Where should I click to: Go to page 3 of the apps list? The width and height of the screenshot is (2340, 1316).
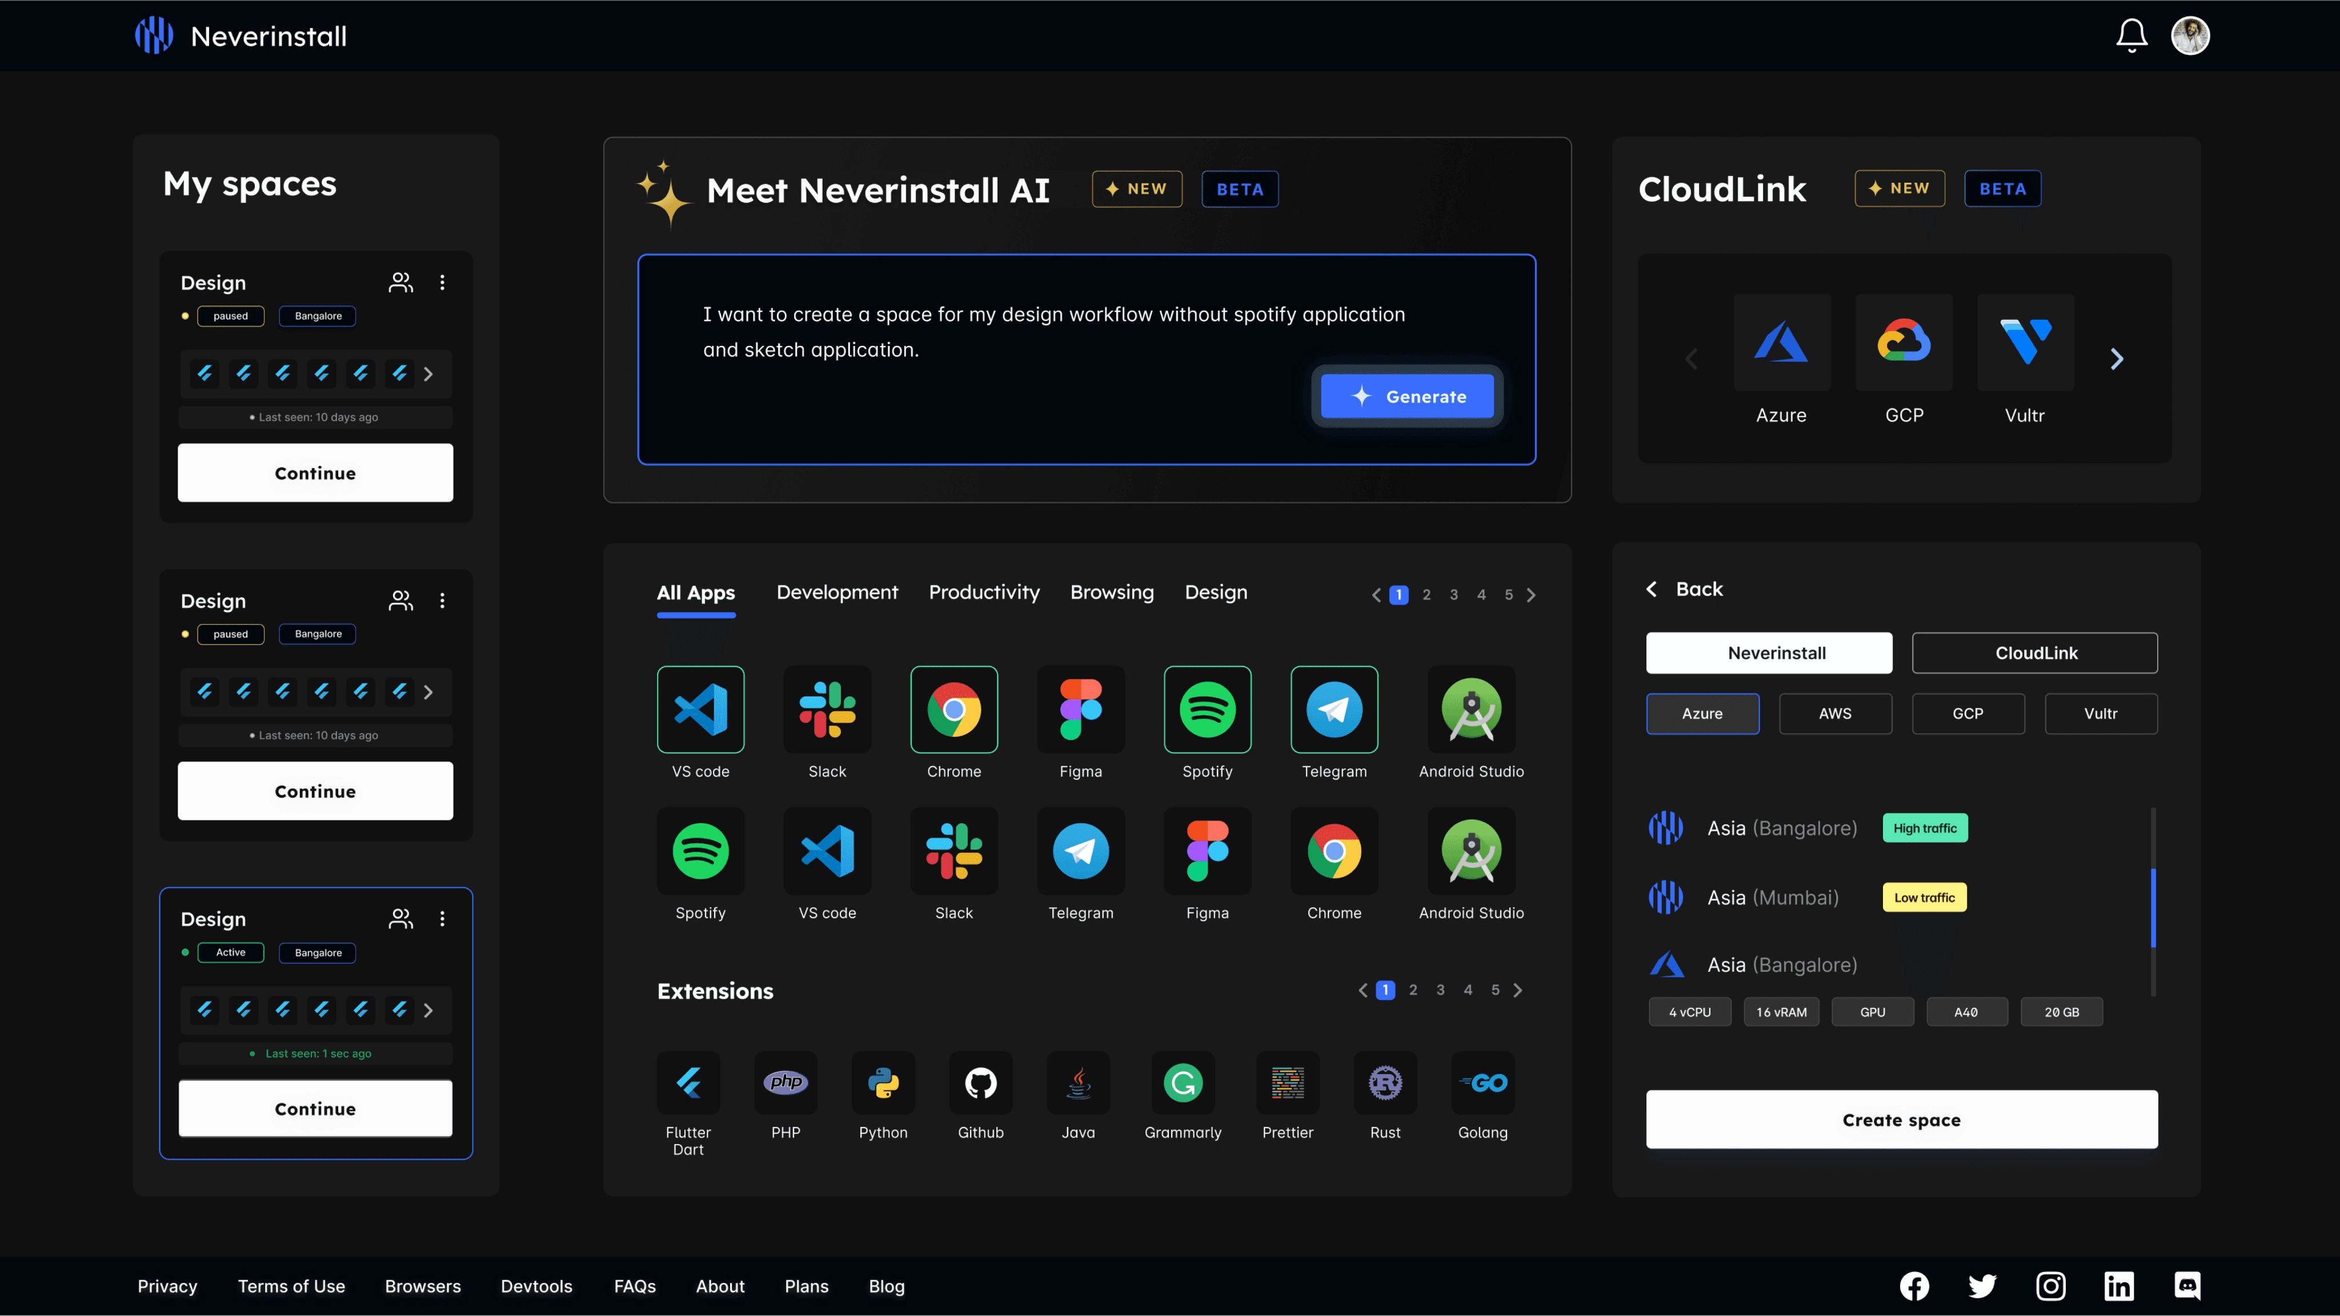(x=1453, y=595)
